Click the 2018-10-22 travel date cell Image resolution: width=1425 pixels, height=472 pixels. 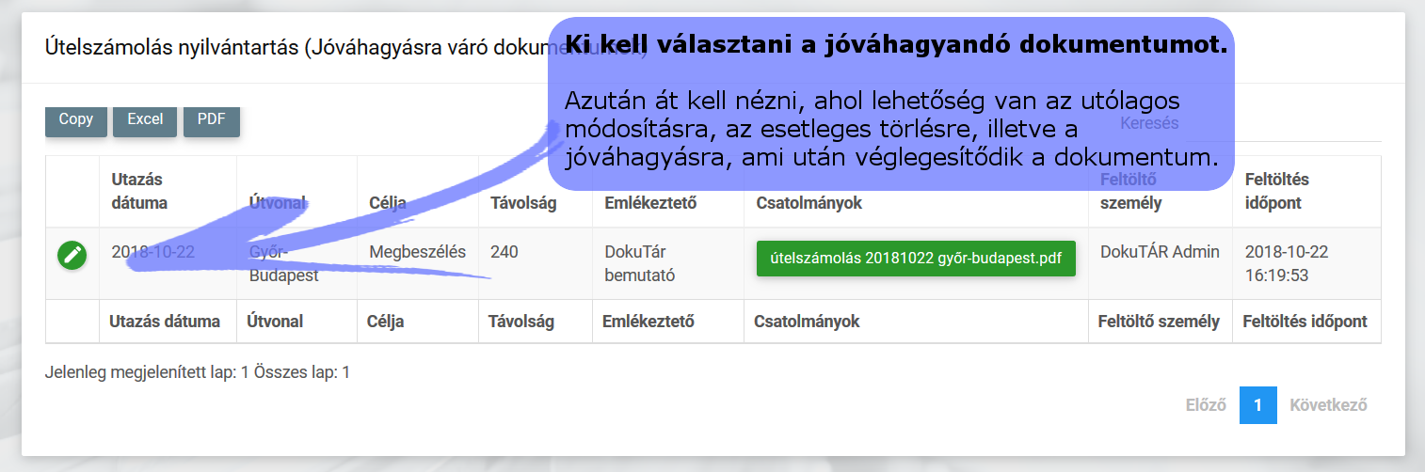click(168, 263)
